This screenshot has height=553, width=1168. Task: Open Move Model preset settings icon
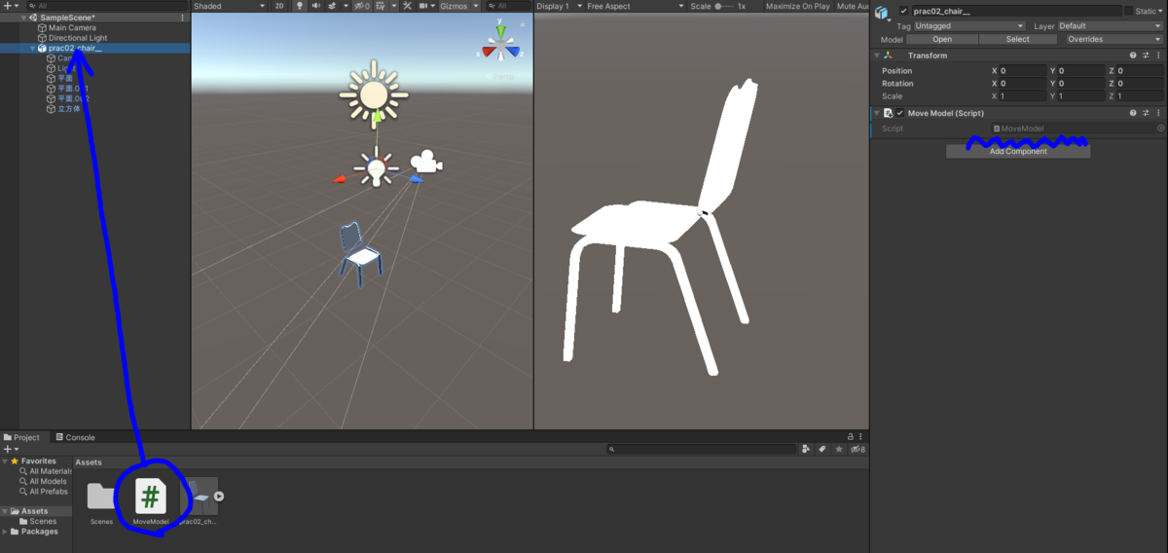pyautogui.click(x=1146, y=113)
